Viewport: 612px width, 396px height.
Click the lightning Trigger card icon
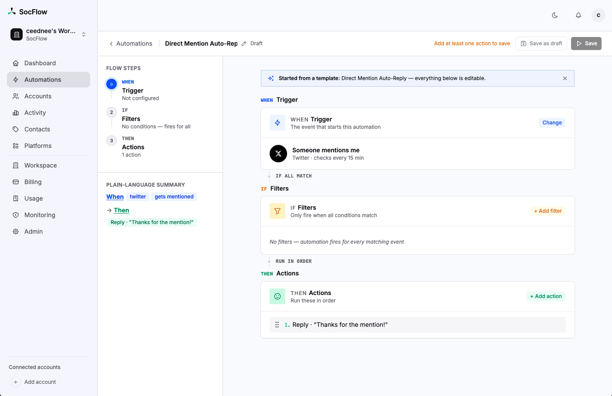pyautogui.click(x=277, y=123)
